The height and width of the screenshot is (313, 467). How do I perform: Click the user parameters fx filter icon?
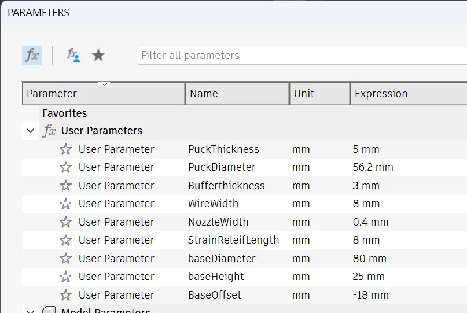click(x=72, y=56)
